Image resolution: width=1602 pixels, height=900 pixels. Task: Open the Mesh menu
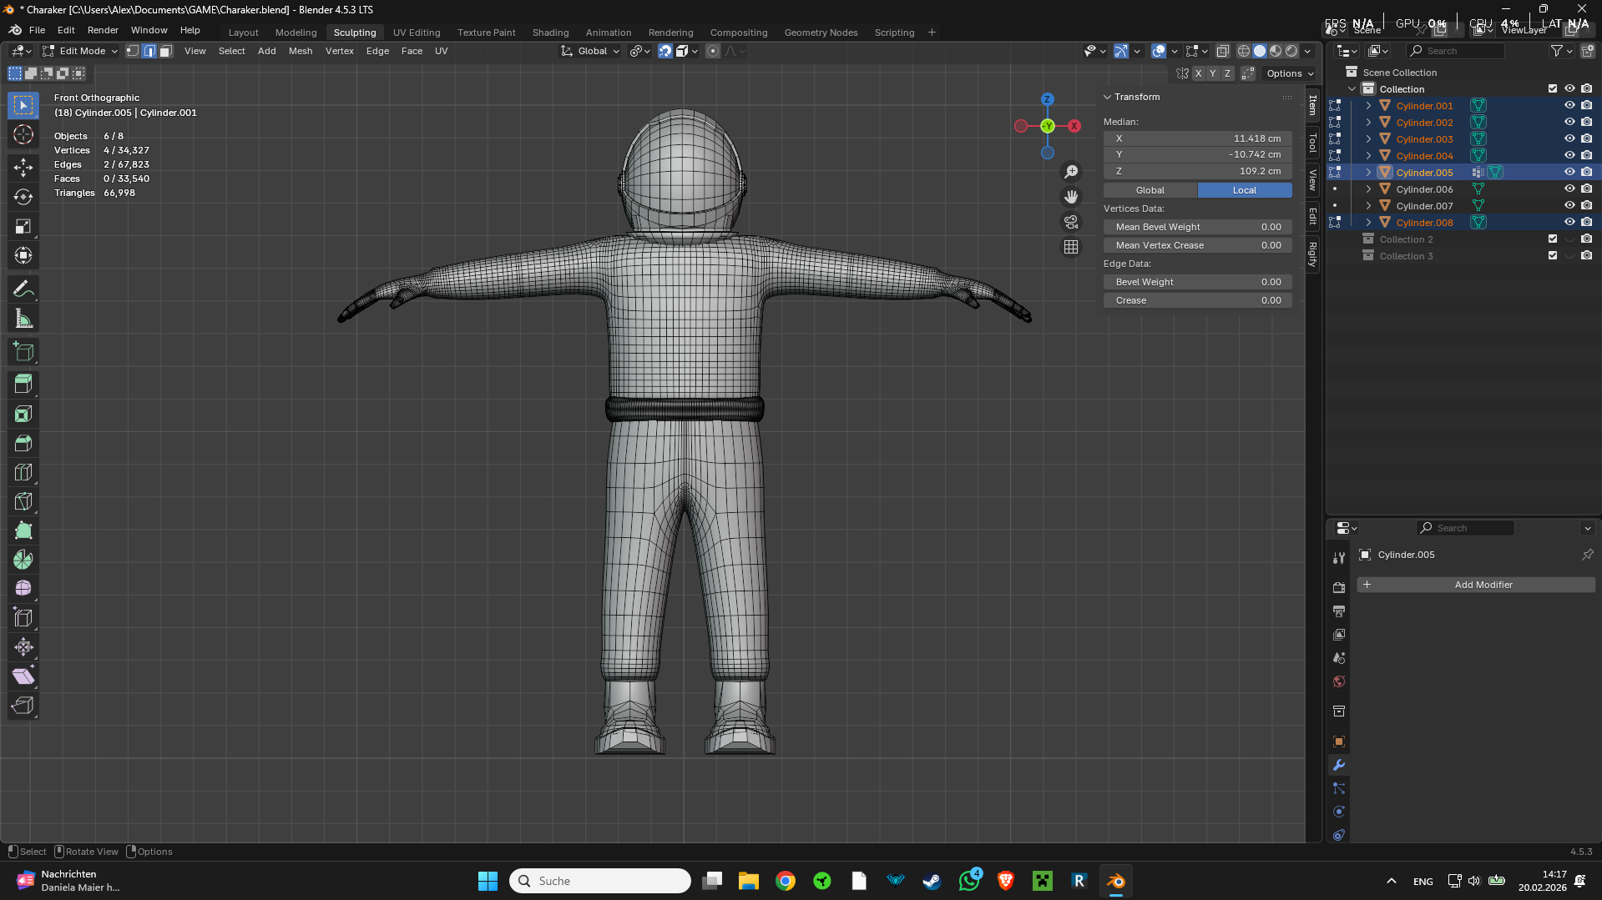tap(301, 51)
